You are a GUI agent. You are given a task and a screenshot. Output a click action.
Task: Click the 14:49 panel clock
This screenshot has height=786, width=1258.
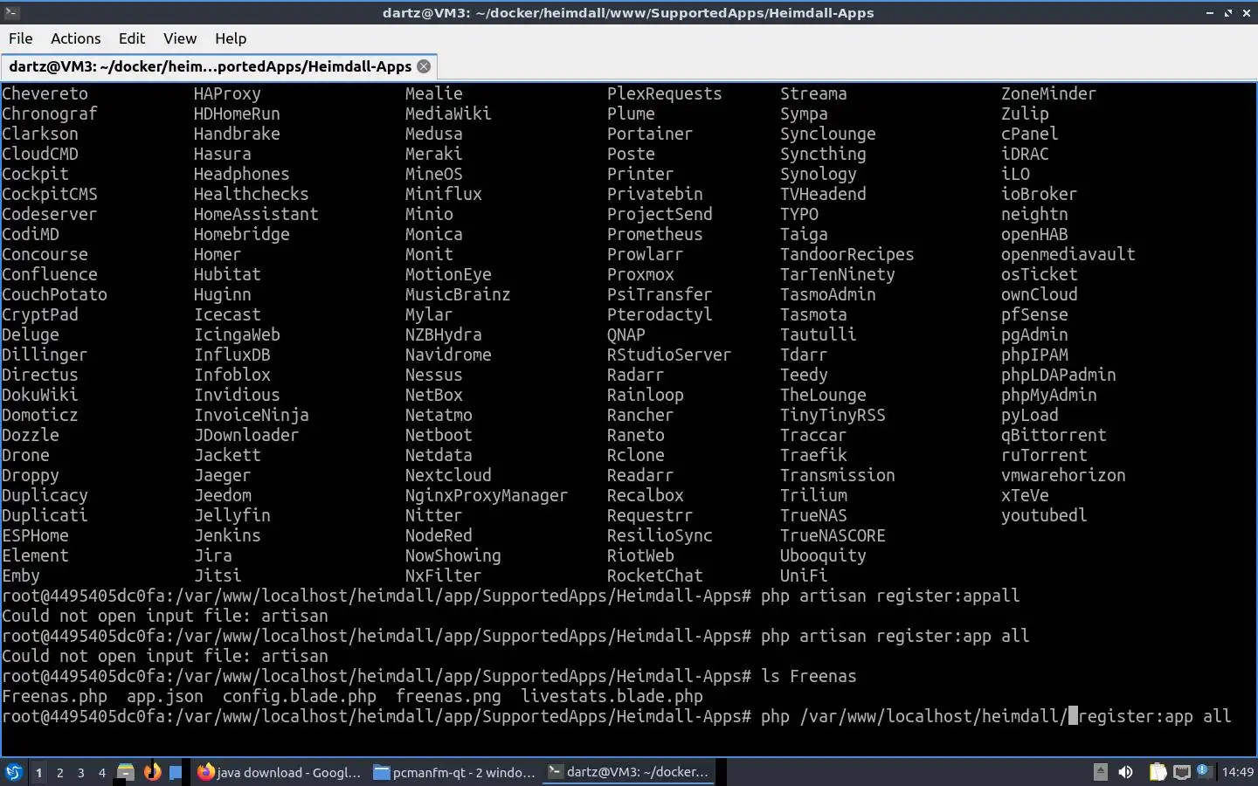click(1237, 772)
